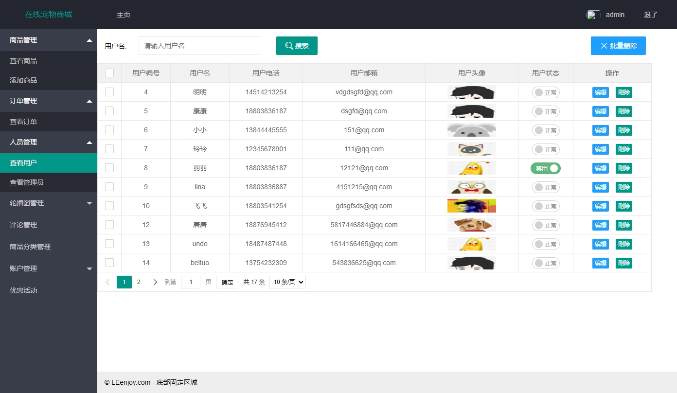Image resolution: width=677 pixels, height=393 pixels.
Task: Click the admin avatar in the top bar
Action: click(x=592, y=14)
